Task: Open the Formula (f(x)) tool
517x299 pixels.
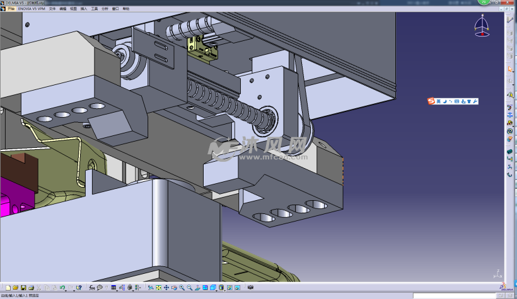Action: point(92,288)
